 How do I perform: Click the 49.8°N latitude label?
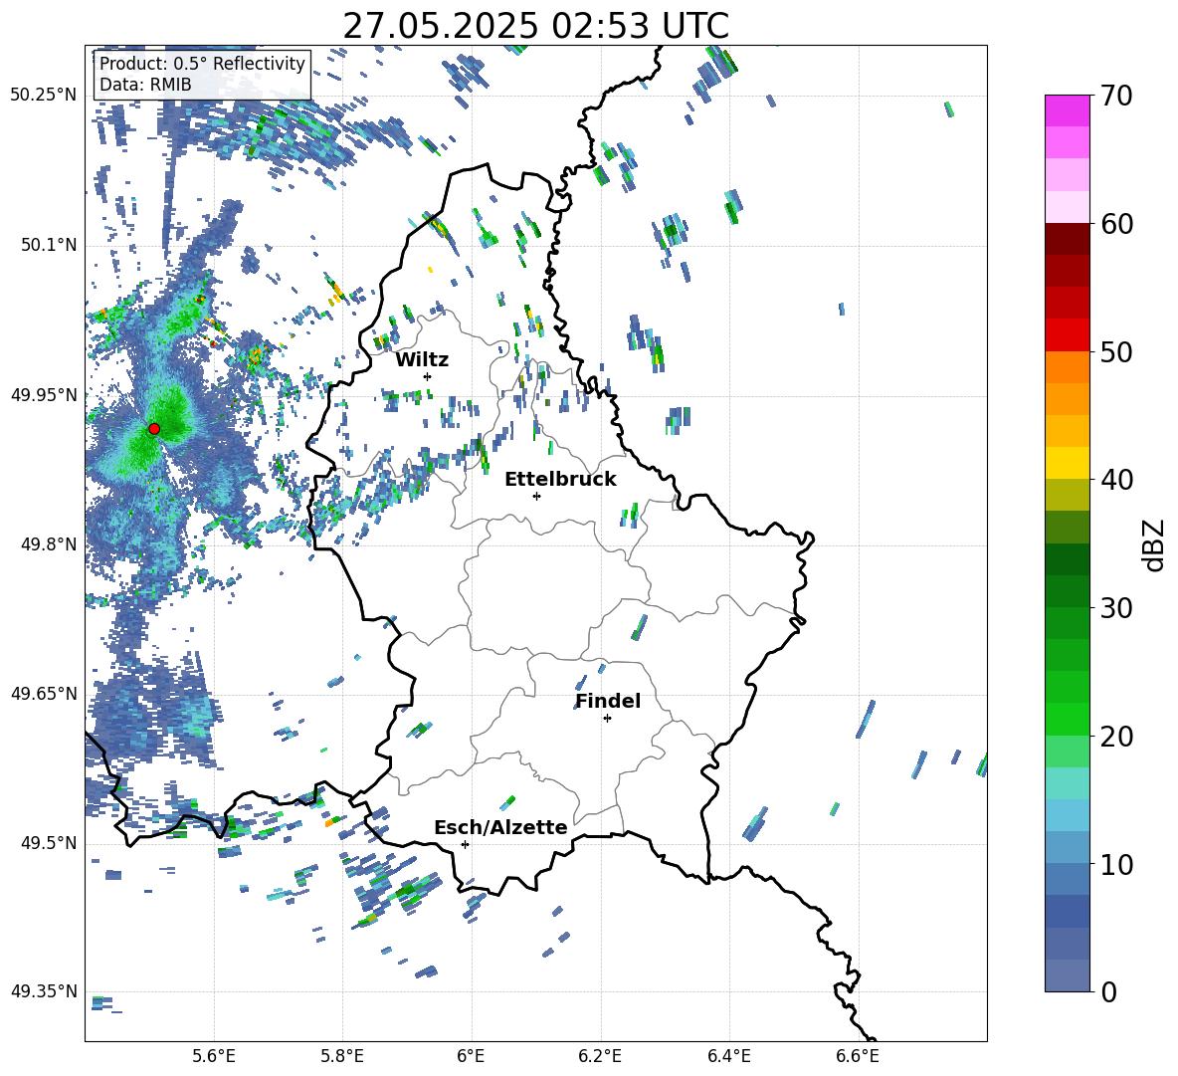point(49,544)
